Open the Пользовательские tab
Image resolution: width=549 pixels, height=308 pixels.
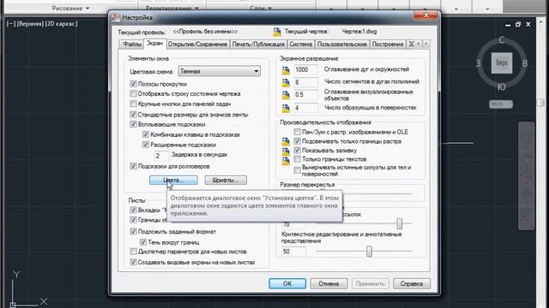click(x=341, y=44)
